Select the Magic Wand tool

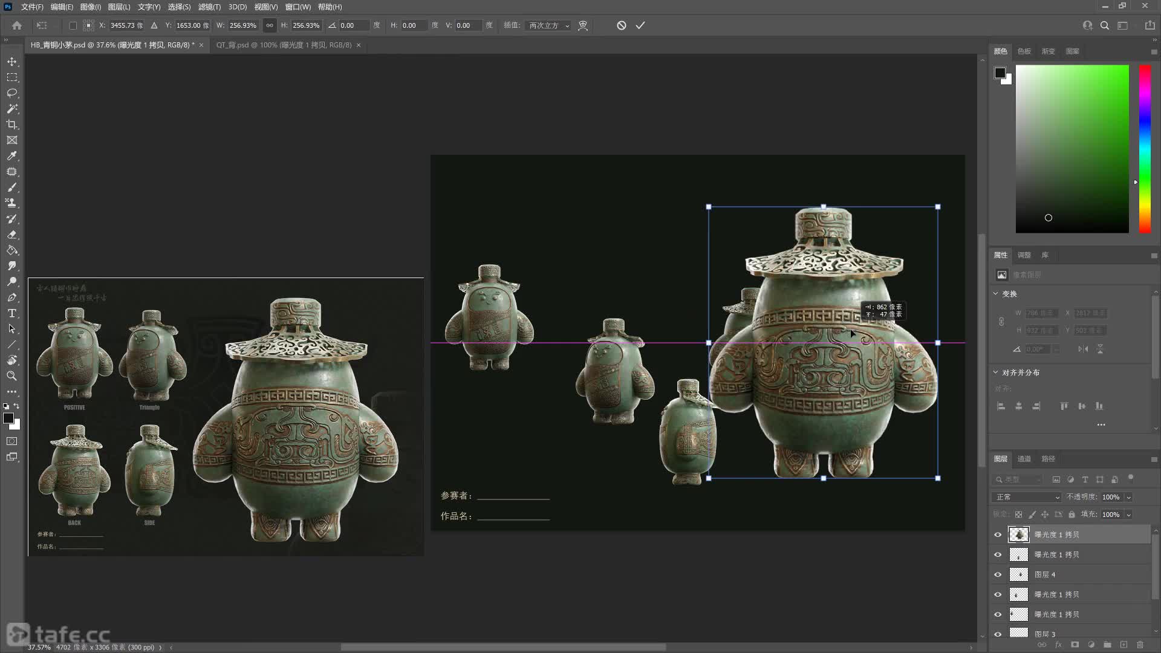pos(11,109)
